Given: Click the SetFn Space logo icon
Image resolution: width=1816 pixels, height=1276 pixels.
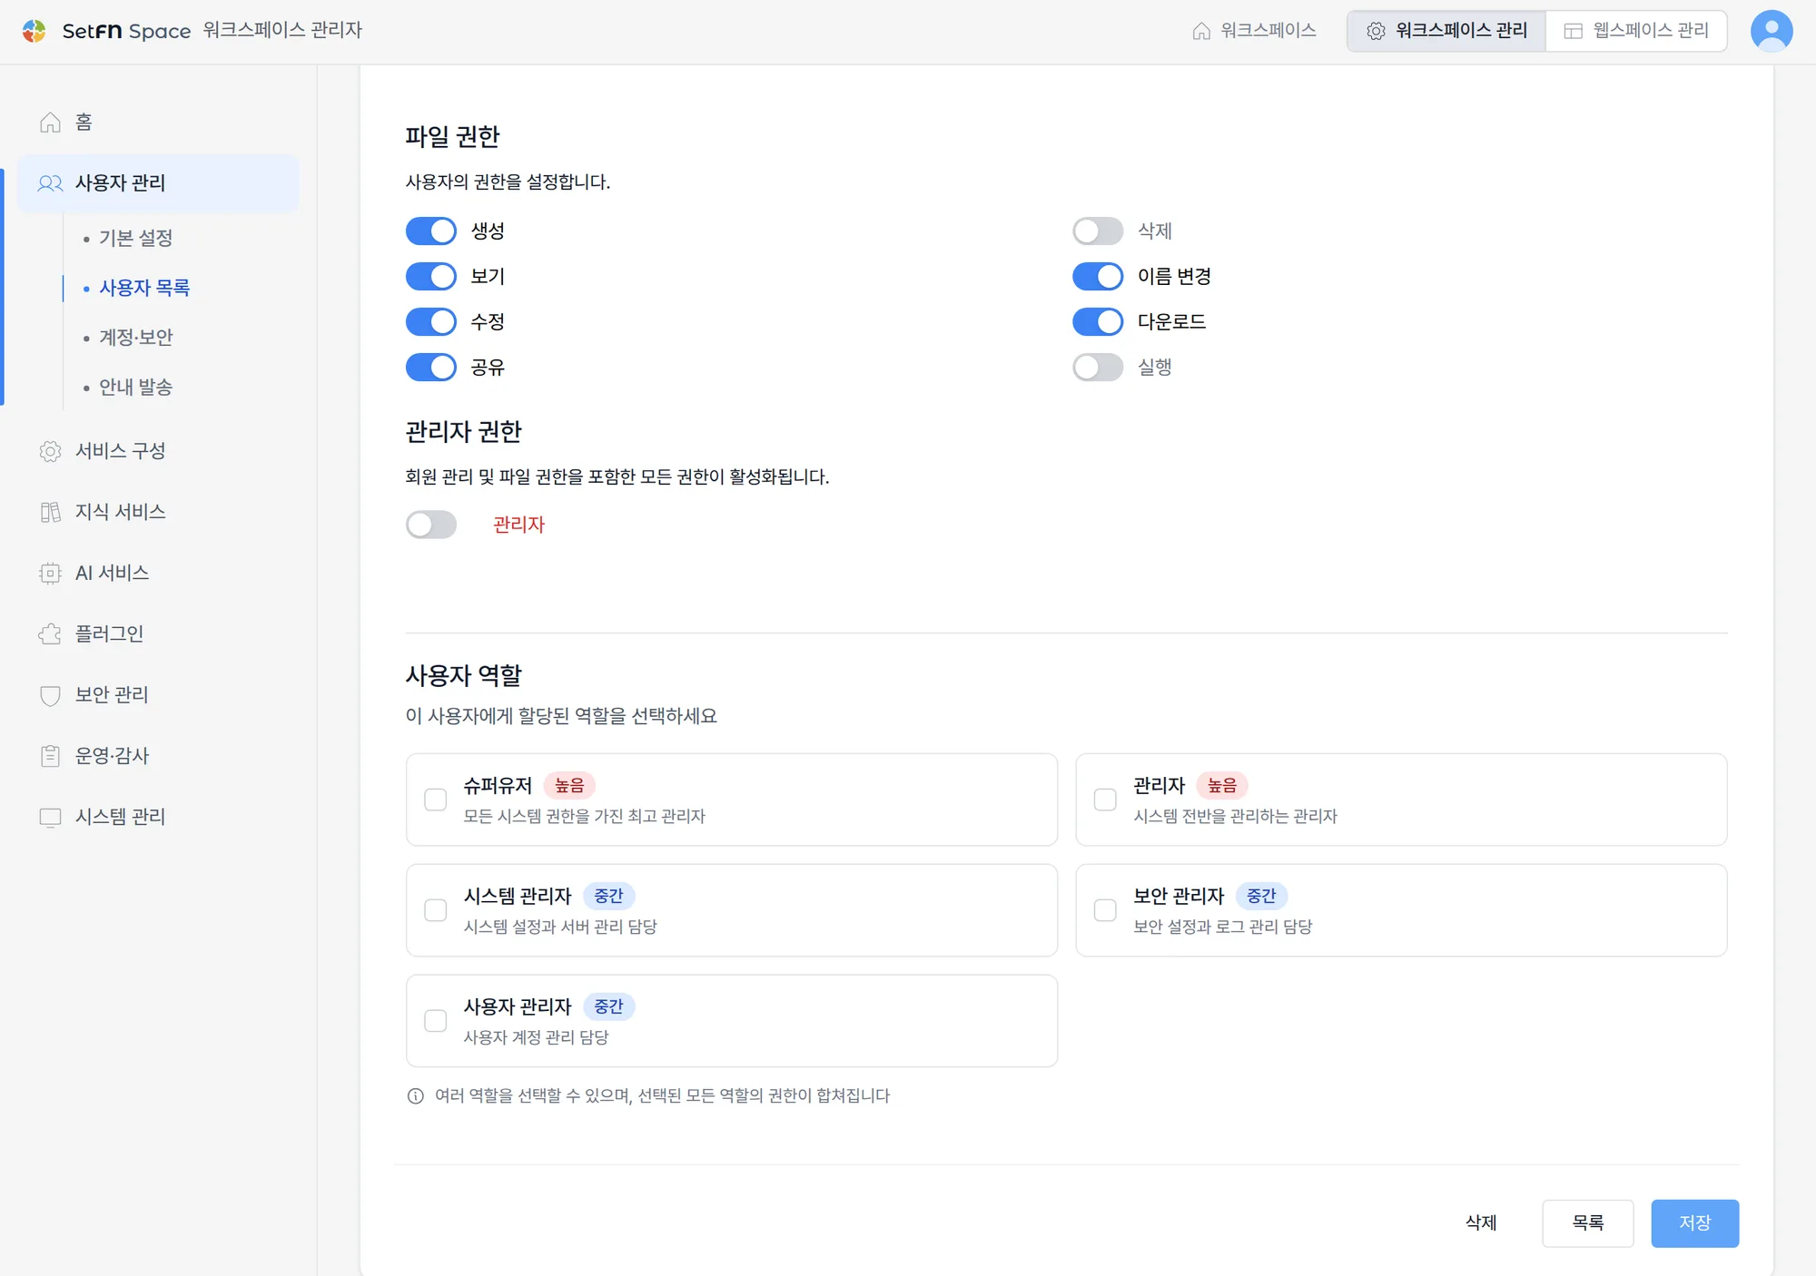Looking at the screenshot, I should point(35,31).
